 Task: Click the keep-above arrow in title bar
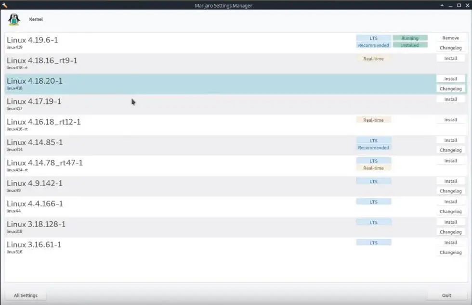(x=442, y=5)
